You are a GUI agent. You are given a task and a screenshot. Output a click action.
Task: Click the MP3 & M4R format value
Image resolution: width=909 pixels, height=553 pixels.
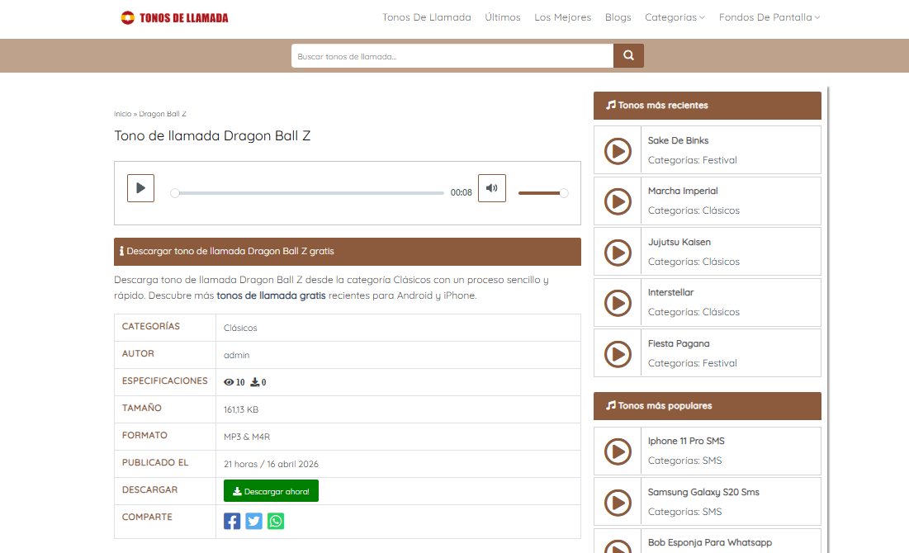[x=247, y=437]
